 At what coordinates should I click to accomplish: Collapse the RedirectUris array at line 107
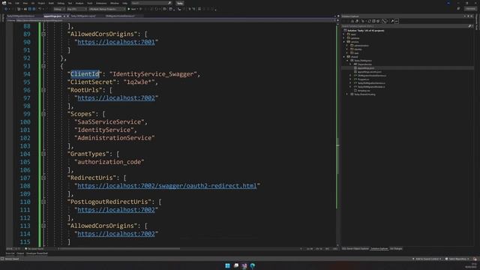43,178
